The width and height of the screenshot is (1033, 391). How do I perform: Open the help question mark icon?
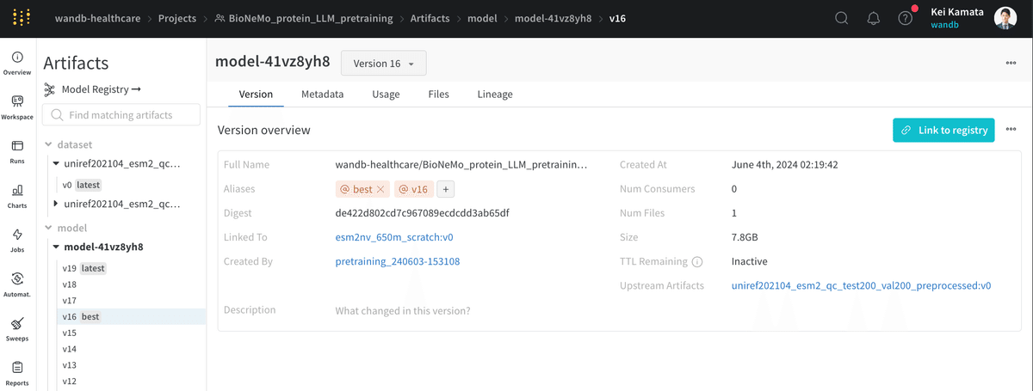point(905,18)
